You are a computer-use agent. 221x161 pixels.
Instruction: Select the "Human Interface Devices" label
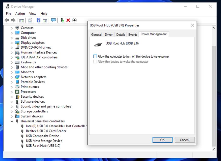coord(39,52)
